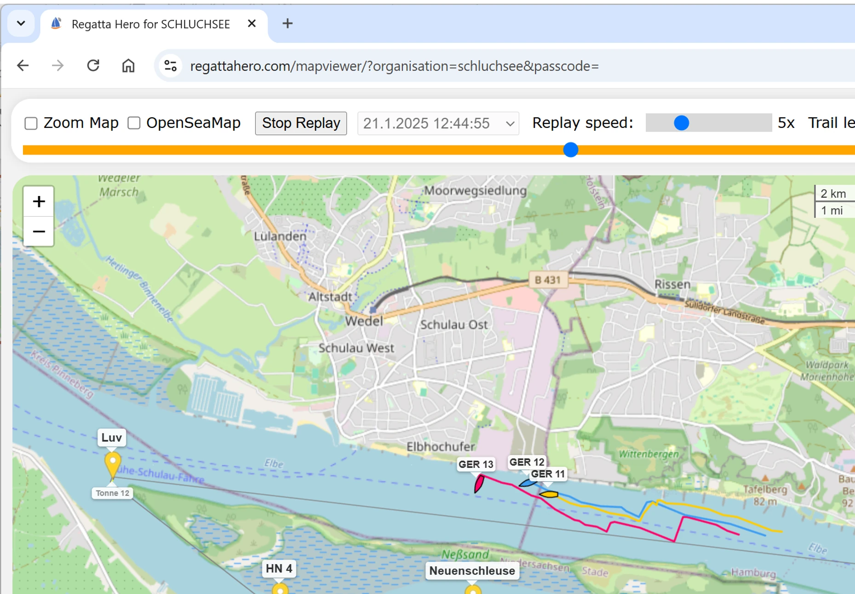
Task: Open the replay date and time dropdown
Action: (438, 123)
